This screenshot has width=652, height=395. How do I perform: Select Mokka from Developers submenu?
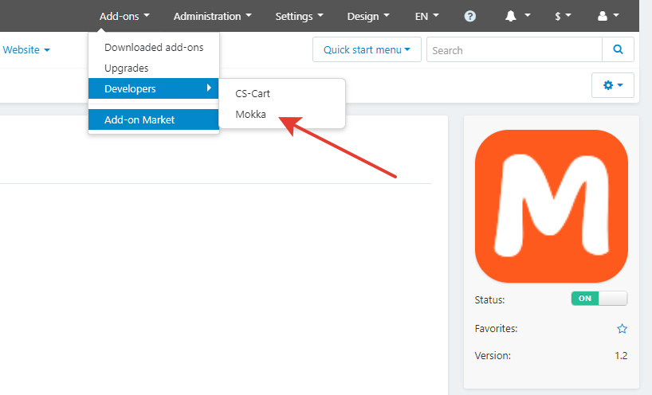click(x=251, y=114)
